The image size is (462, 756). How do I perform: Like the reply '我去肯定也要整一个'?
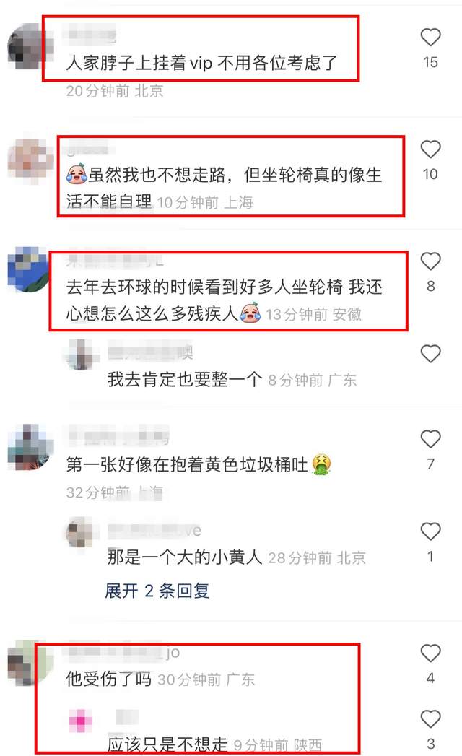[x=430, y=354]
